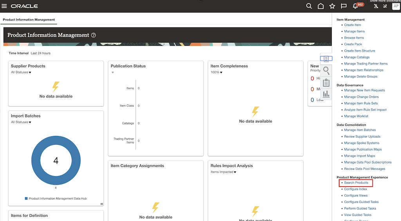The height and width of the screenshot is (221, 401).
Task: Open View Guided Tasks link
Action: 358,215
